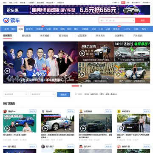Image resolution: width=153 pixels, height=153 pixels.
Task: Follow the 玩车TV channel with 关注TA
Action: 108,146
